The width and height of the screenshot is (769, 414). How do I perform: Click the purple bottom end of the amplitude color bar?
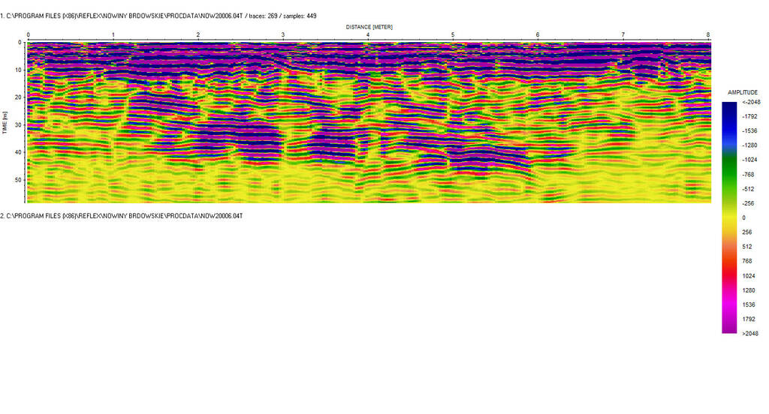[x=729, y=327]
